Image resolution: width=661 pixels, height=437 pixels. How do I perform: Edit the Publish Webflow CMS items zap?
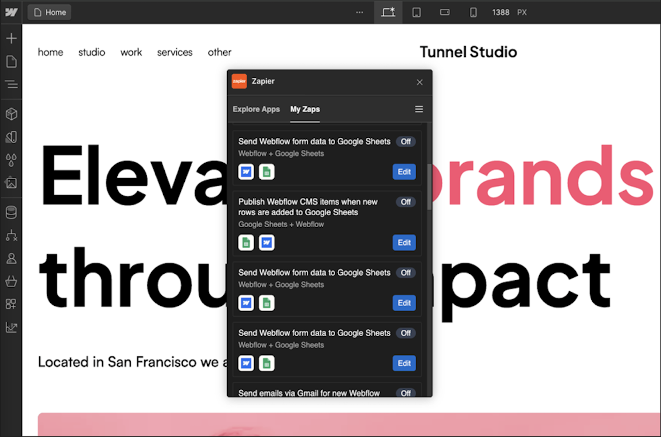tap(404, 243)
